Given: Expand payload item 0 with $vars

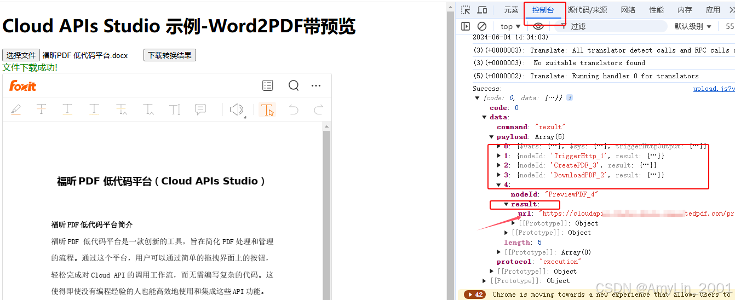Looking at the screenshot, I should coord(498,146).
